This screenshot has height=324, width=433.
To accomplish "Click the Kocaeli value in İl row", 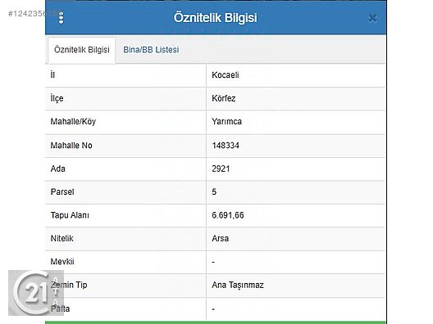I will click(226, 75).
